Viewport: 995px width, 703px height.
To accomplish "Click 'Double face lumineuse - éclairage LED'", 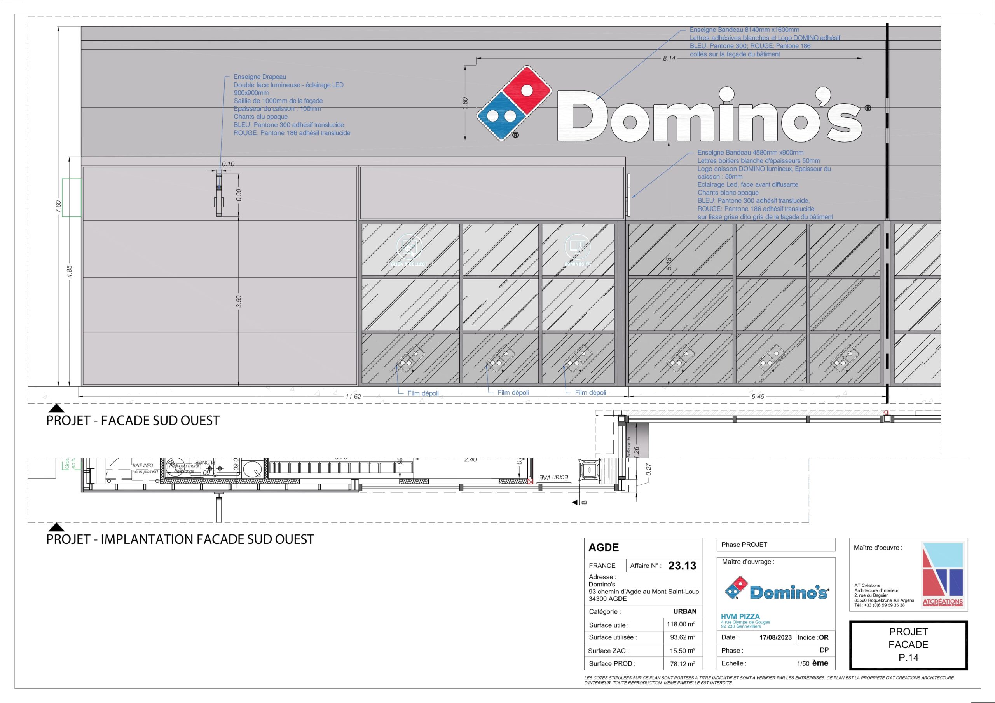I will coord(289,85).
